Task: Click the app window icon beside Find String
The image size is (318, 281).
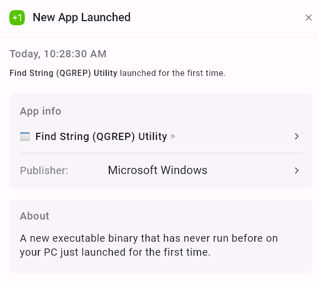Action: click(x=25, y=136)
